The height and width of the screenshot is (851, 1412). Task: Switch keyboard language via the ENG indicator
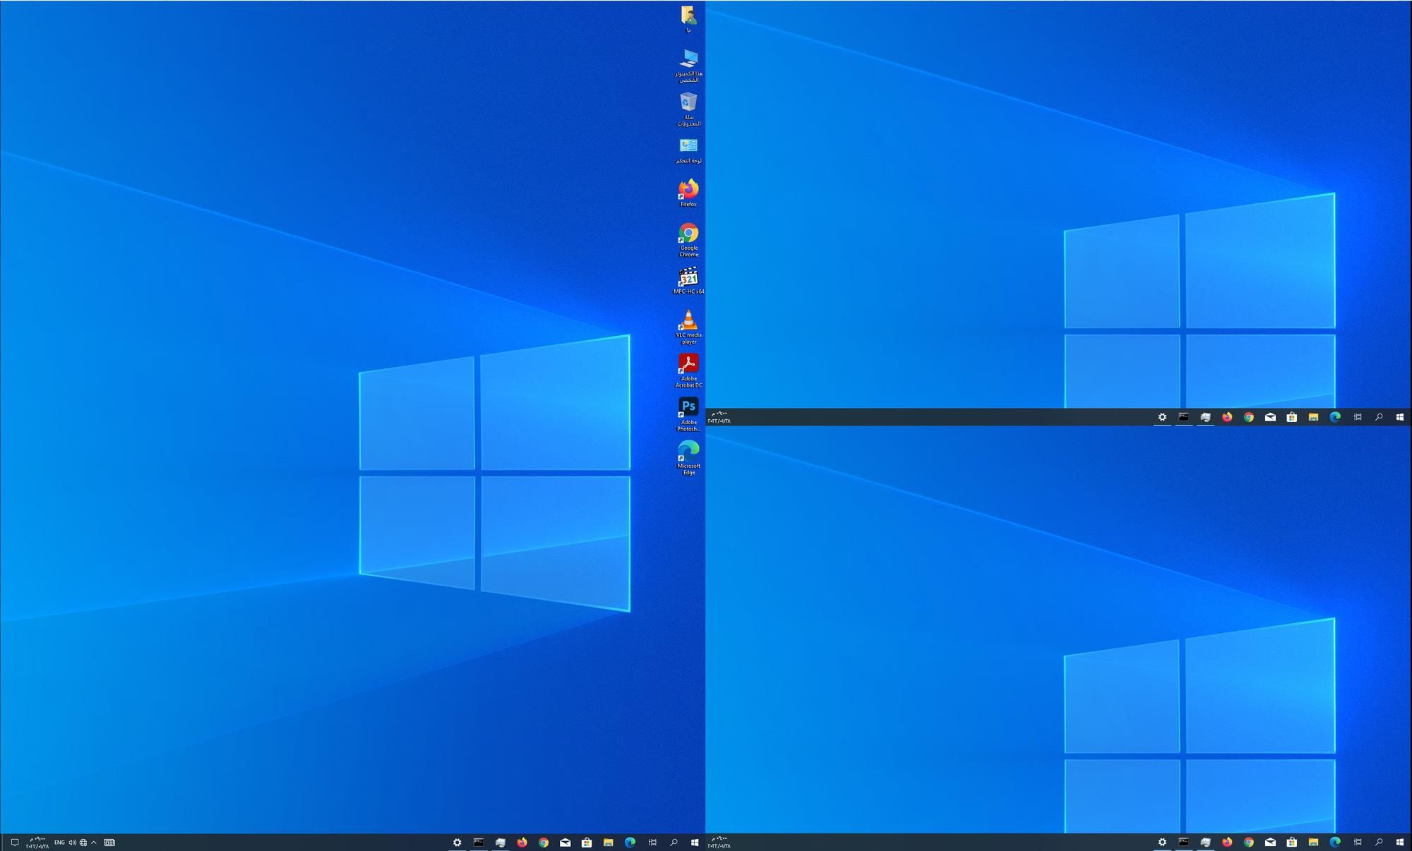click(x=60, y=842)
